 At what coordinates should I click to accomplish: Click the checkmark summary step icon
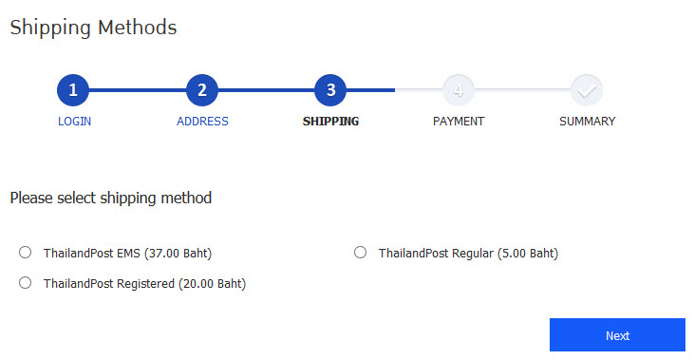[587, 90]
